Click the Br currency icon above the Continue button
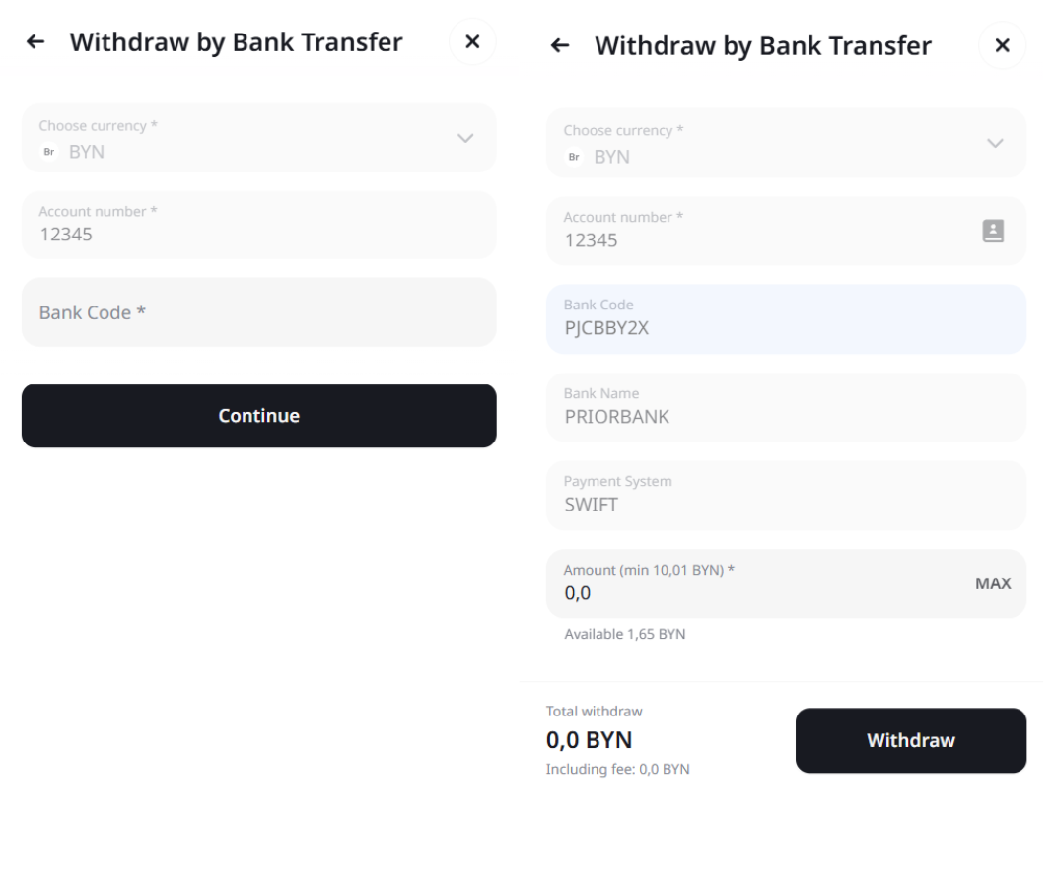 pyautogui.click(x=47, y=152)
